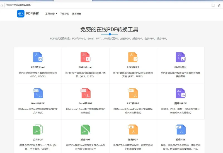Go to 下载中心 page
The height and width of the screenshot is (153, 223).
coord(64,14)
